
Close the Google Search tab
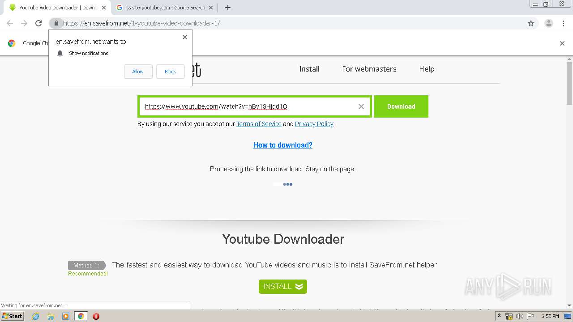211,8
